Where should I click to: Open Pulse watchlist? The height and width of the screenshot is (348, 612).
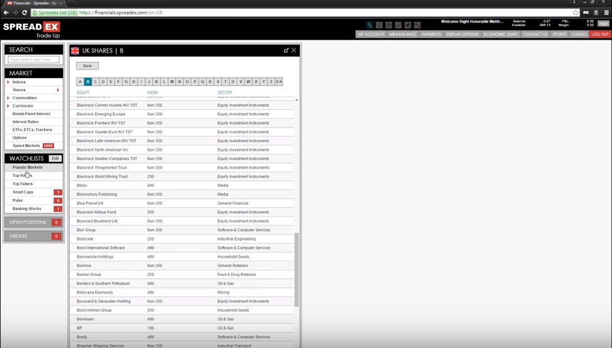point(33,200)
